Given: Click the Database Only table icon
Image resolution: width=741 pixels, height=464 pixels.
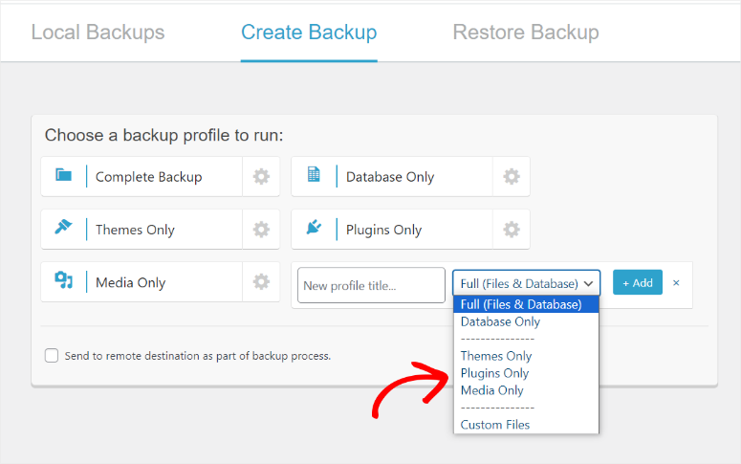Looking at the screenshot, I should coord(314,176).
